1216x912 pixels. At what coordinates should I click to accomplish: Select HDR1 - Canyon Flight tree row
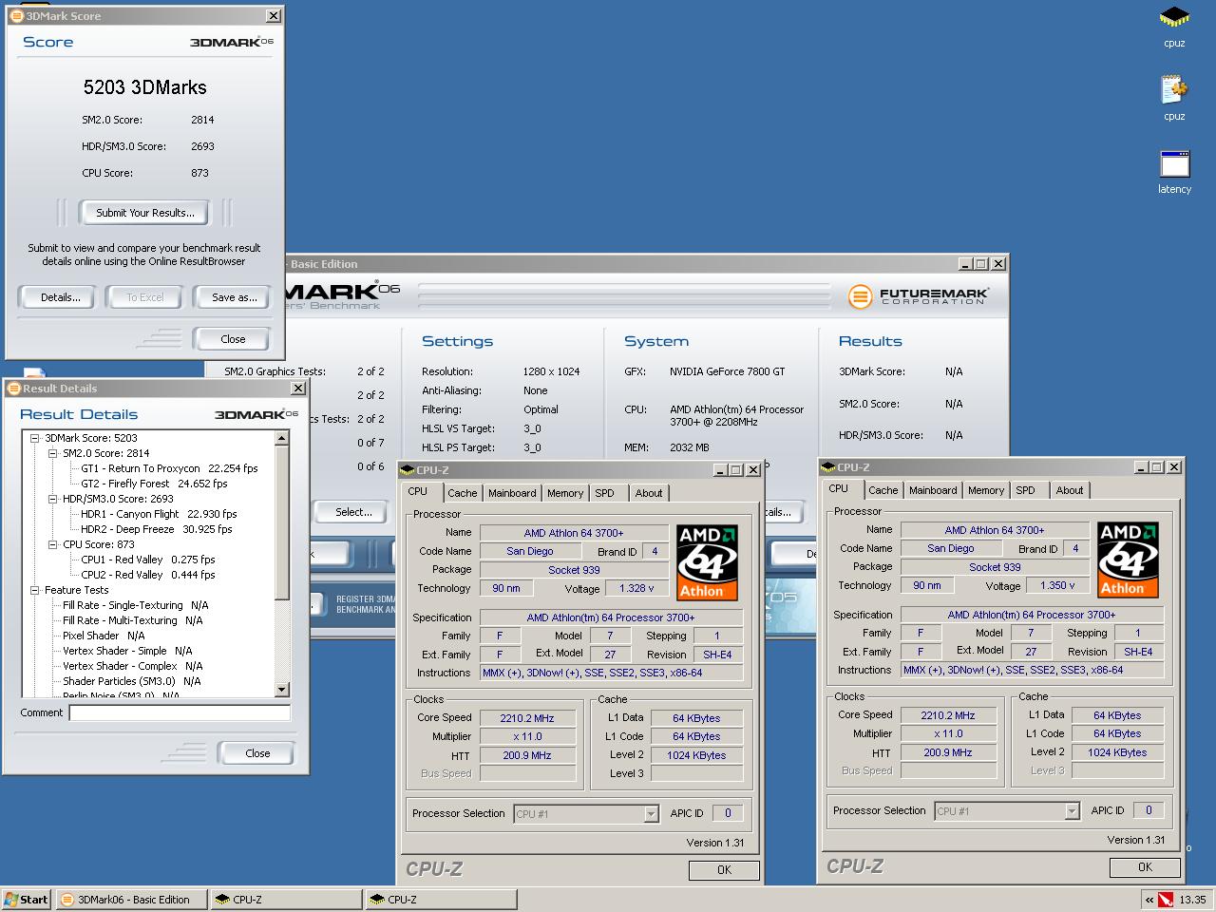click(159, 514)
